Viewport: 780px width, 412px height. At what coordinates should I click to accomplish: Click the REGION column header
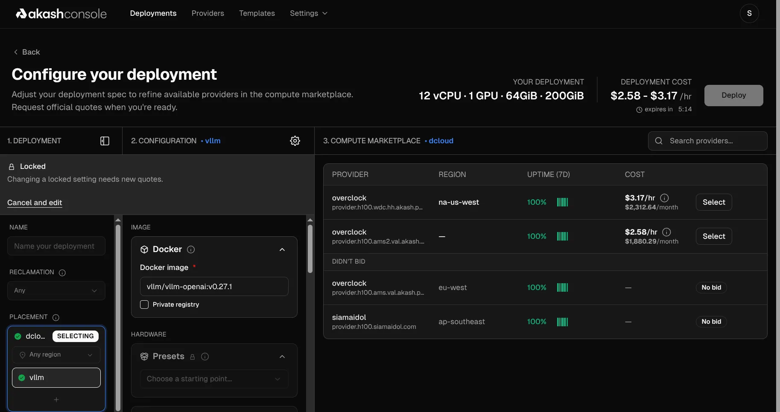click(x=452, y=174)
